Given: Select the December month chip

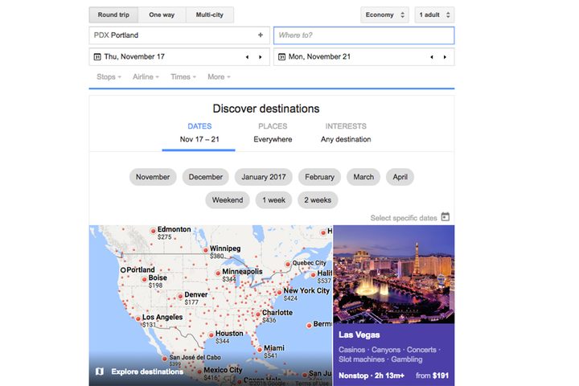Looking at the screenshot, I should (x=206, y=177).
